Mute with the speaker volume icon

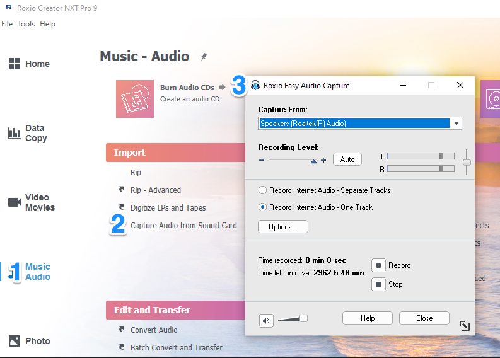point(266,320)
